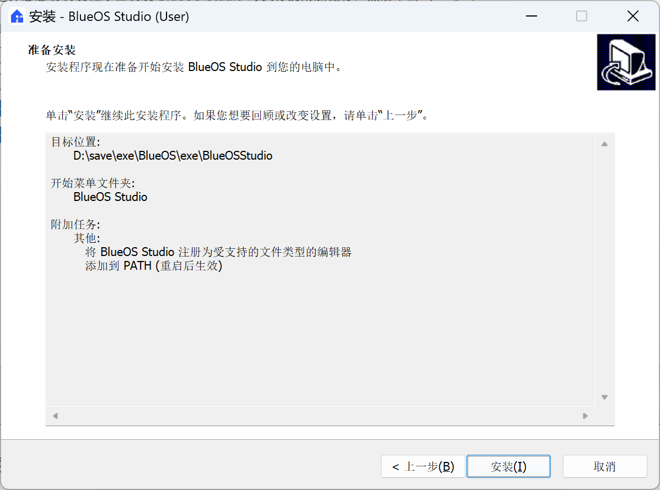This screenshot has width=660, height=490.
Task: Click the summary box scroll up arrow
Action: pyautogui.click(x=604, y=144)
